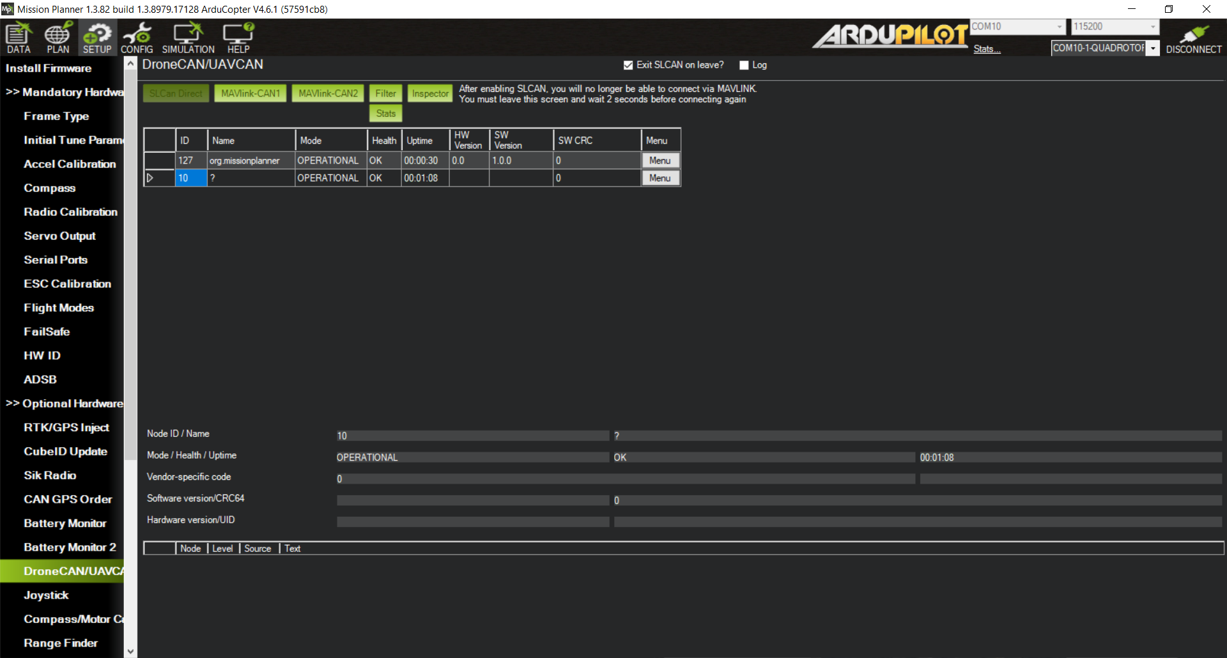
Task: Go to Flight Modes
Action: coord(59,308)
